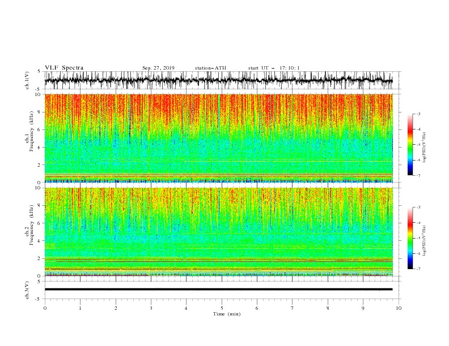Viewport: 449px width, 346px height.
Task: Click the "6" kHz tick of ch.2 spectrogram
Action: pyautogui.click(x=39, y=223)
